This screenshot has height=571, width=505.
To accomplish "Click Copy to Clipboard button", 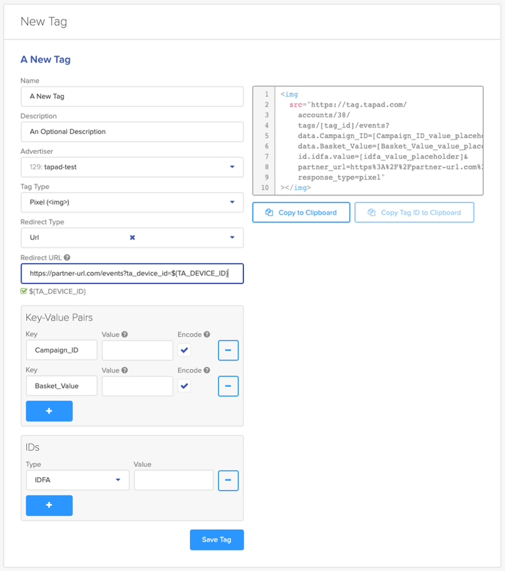I will pos(301,212).
